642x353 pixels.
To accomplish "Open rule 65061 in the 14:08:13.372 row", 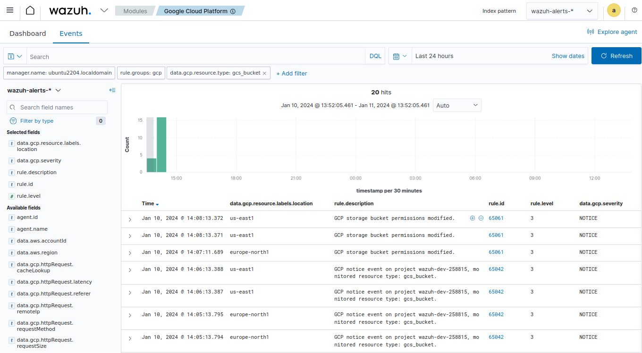I will coord(496,218).
